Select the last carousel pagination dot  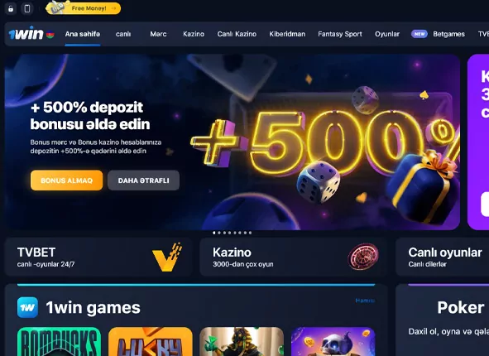pos(250,233)
